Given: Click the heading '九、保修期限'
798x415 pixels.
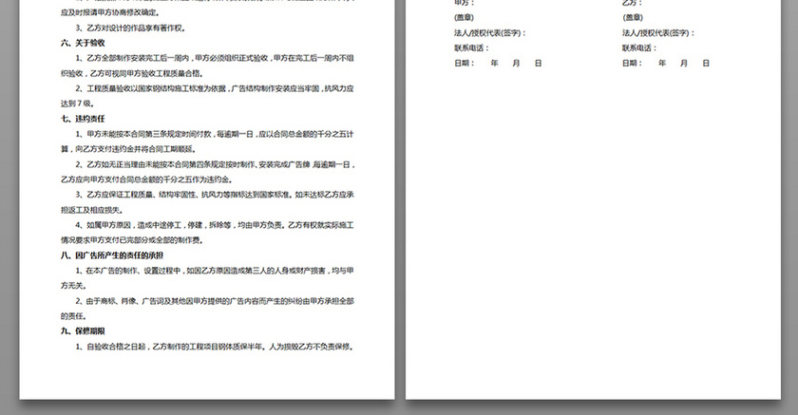Looking at the screenshot, I should 83,331.
